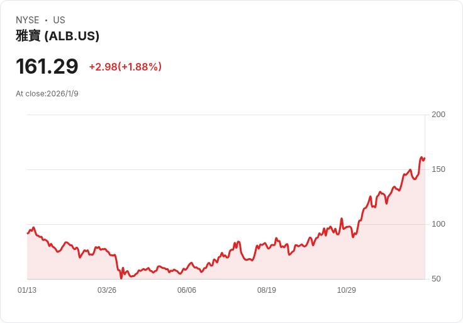Click the dot separator between NYSE and US
This screenshot has width=463, height=323.
click(x=47, y=20)
